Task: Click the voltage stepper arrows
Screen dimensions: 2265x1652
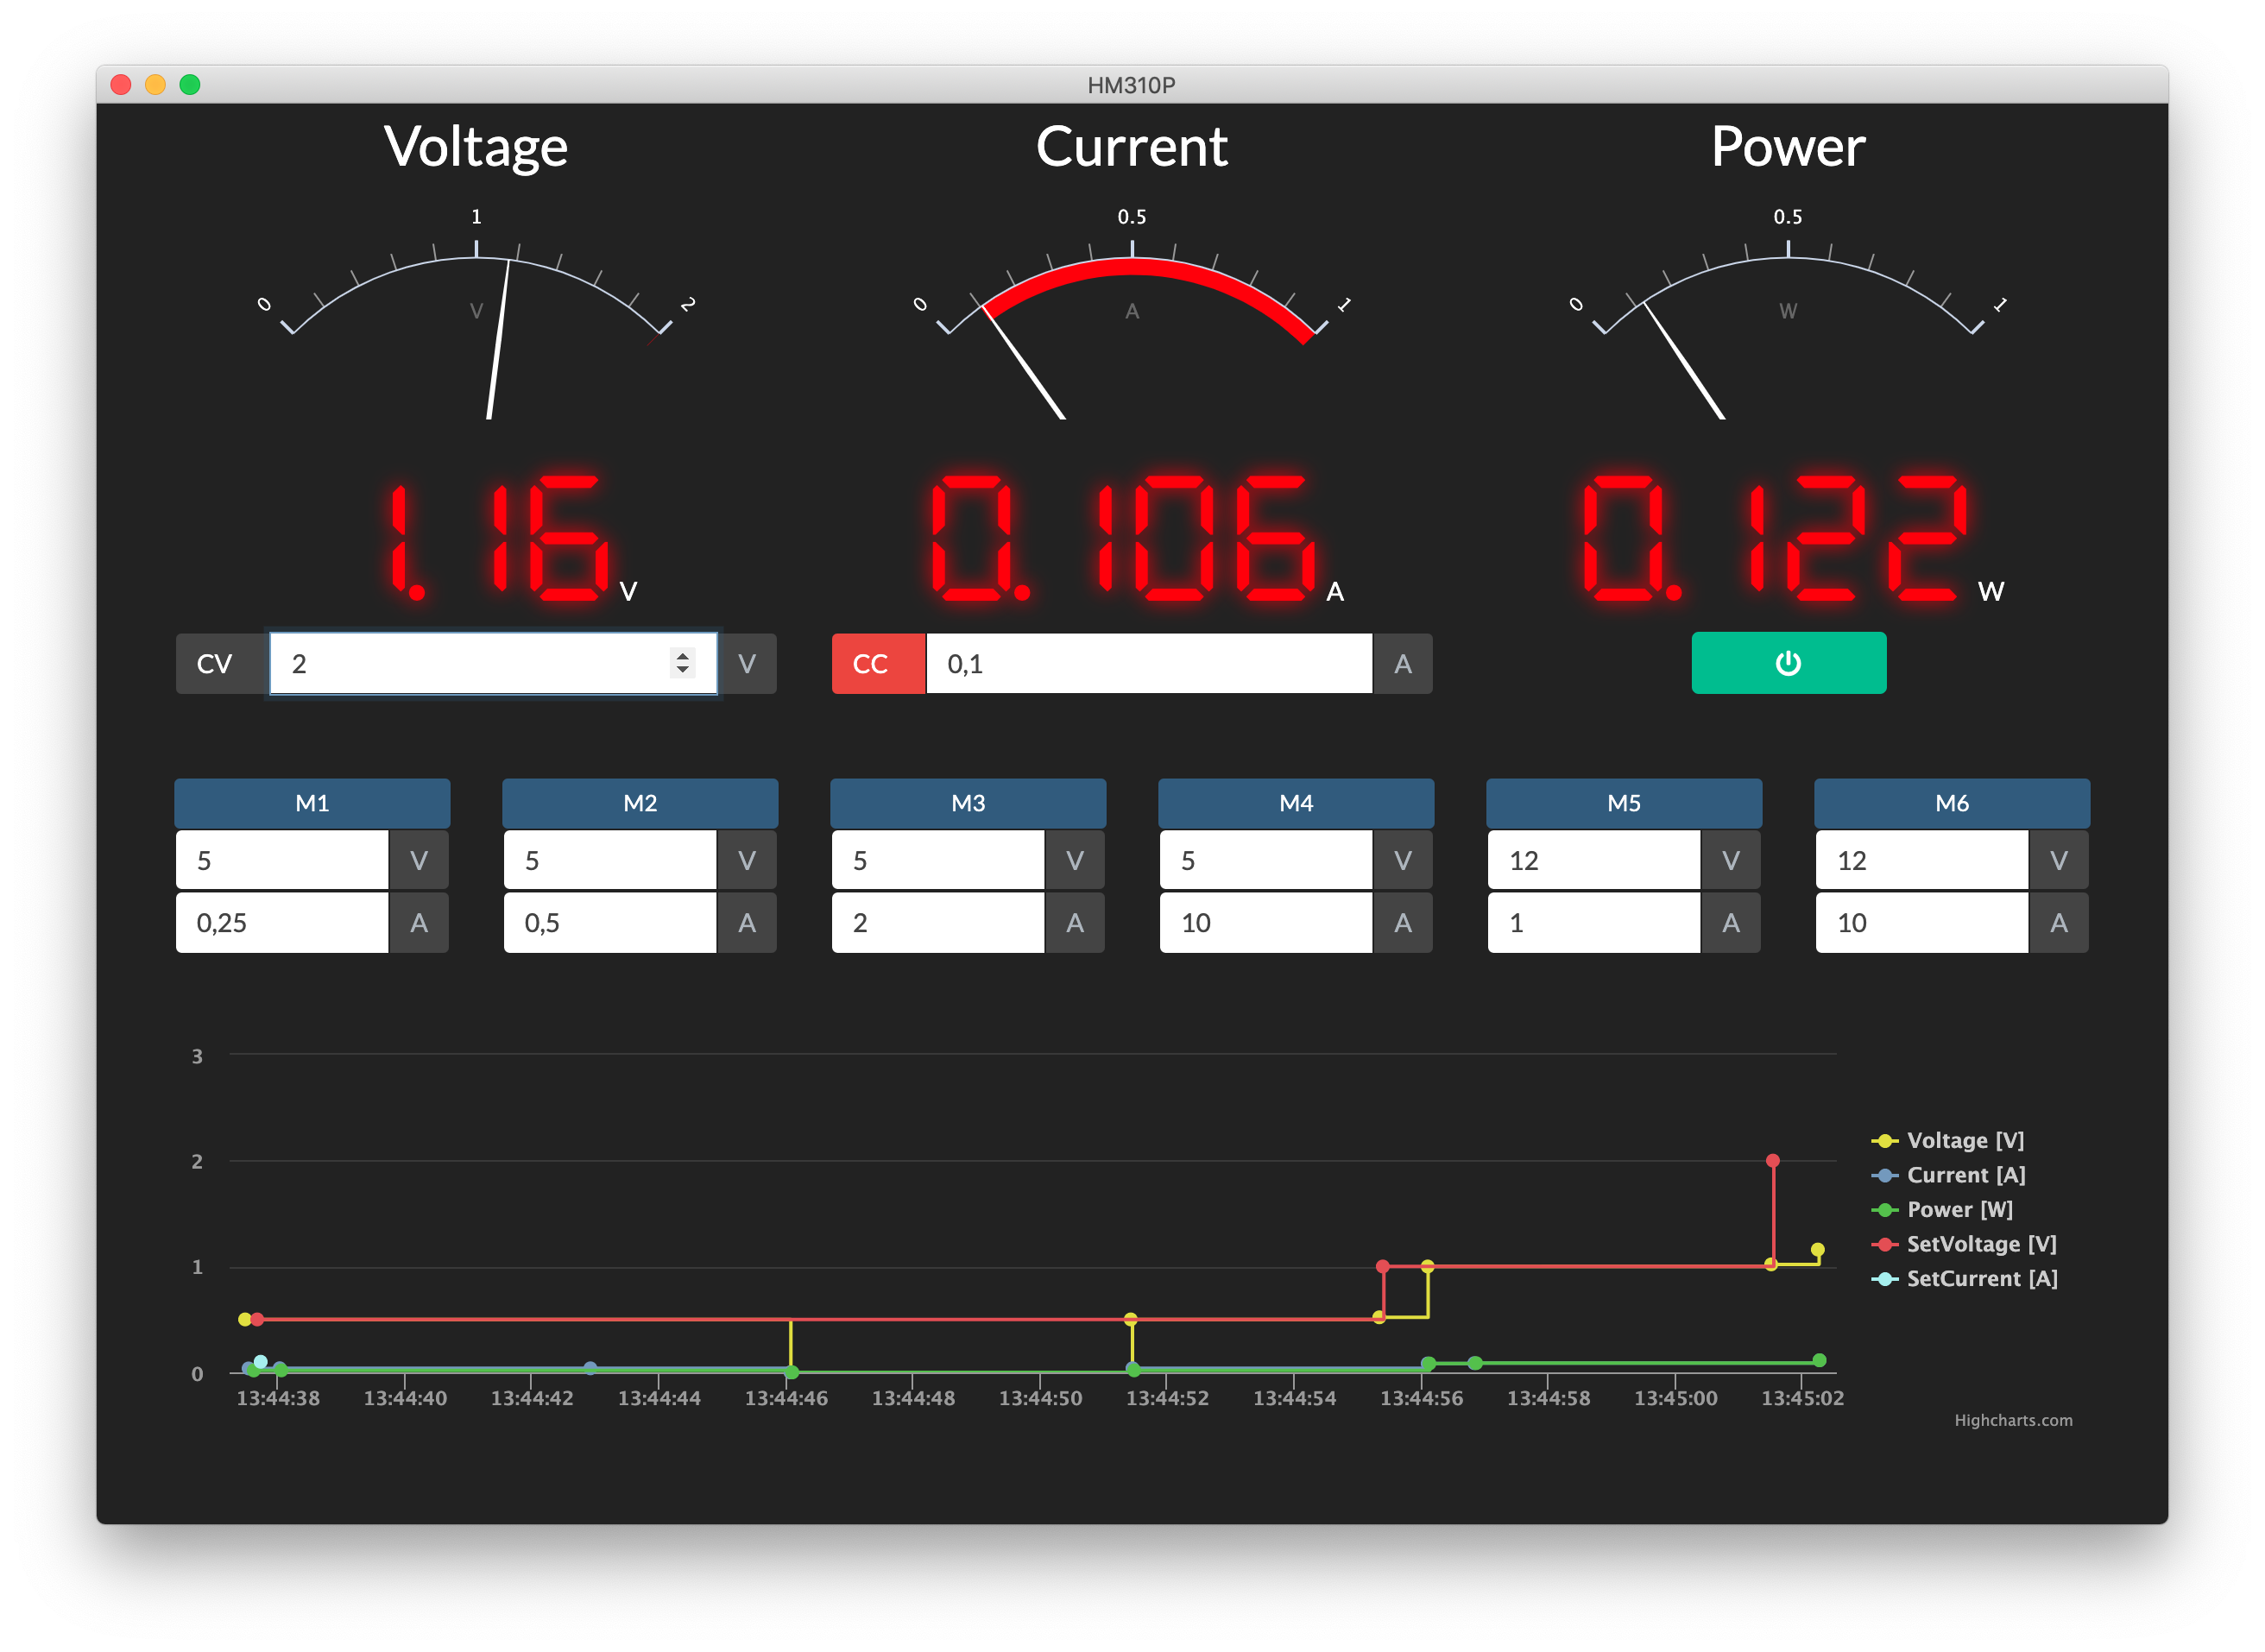Action: 682,663
